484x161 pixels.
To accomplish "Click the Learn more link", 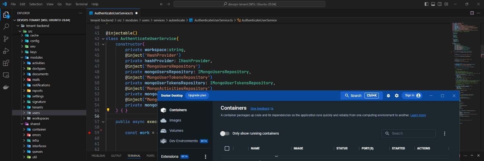I will (x=418, y=115).
